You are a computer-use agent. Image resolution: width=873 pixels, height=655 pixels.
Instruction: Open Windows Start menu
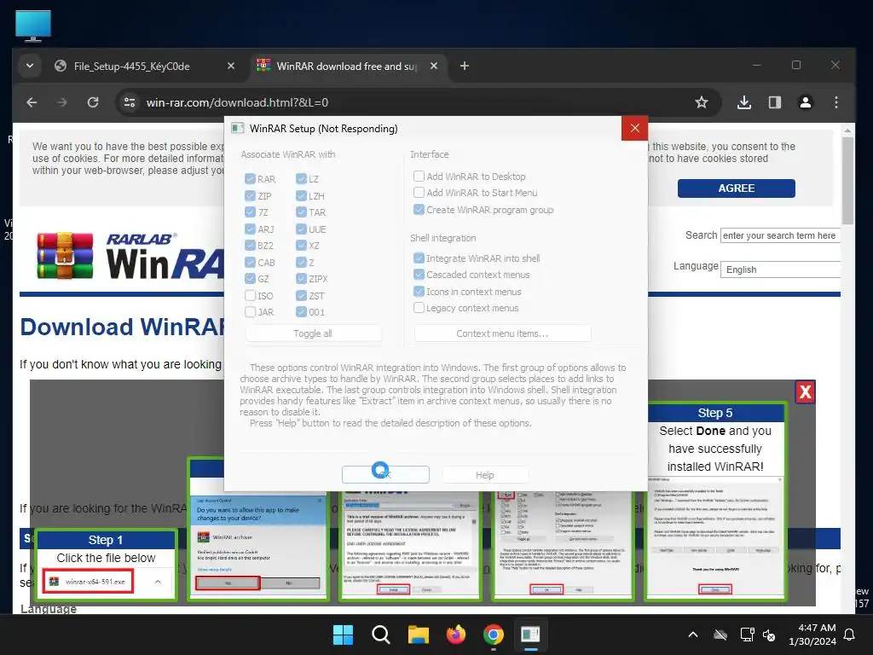tap(343, 635)
